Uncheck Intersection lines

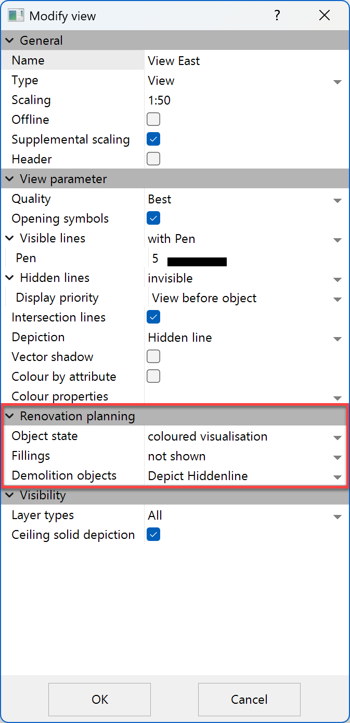pos(153,317)
